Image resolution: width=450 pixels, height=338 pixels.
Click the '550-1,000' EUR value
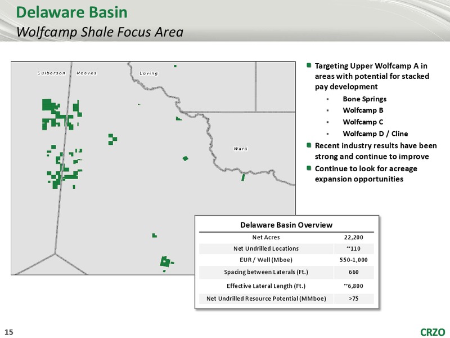click(354, 260)
